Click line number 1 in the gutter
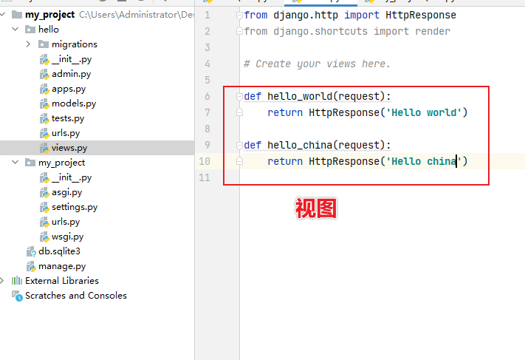 point(207,15)
